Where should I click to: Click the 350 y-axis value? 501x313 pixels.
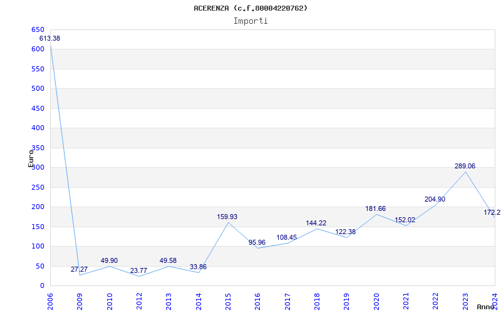[x=38, y=148]
